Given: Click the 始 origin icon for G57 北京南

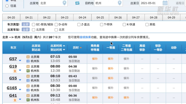Looking at the screenshot, I should pos(28,57).
